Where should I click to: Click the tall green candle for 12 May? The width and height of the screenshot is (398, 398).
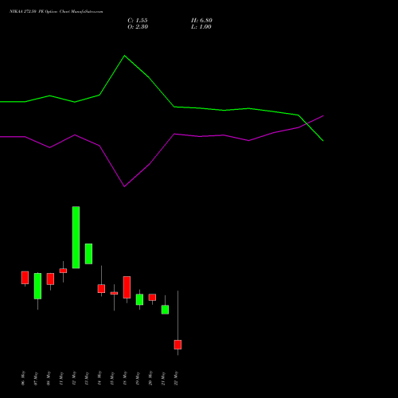click(x=76, y=237)
